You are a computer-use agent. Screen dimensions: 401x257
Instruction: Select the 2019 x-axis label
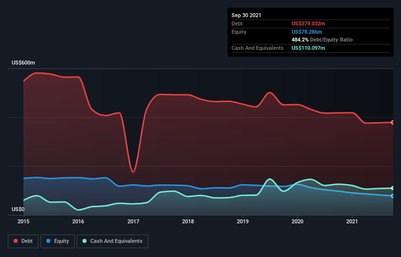coord(243,221)
